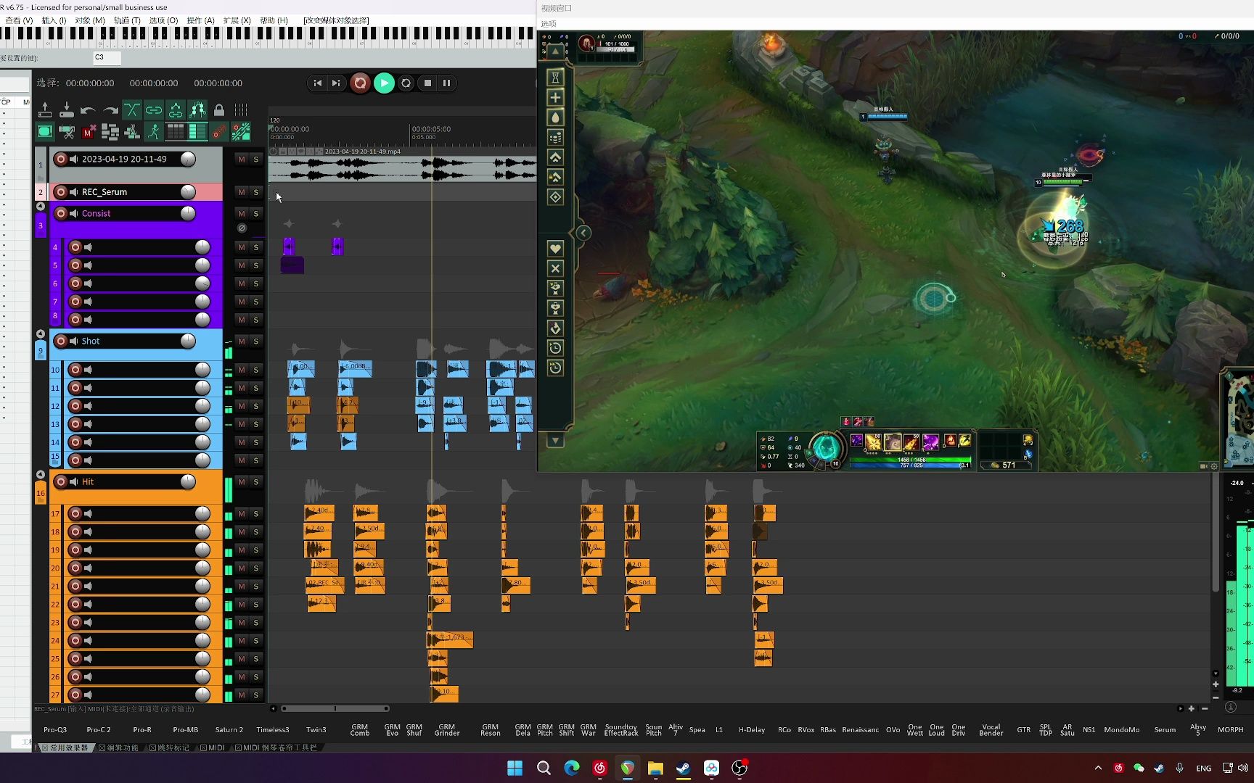Select the mp4 video item on track 1
This screenshot has width=1254, height=783.
point(402,169)
